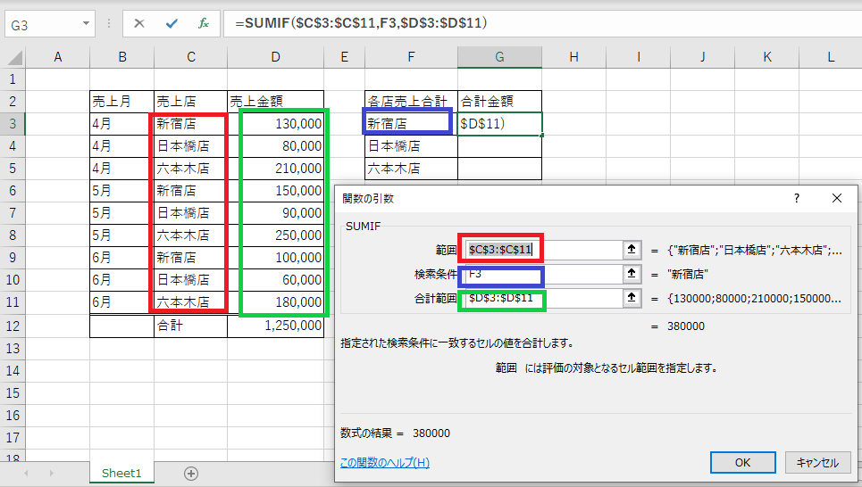Select all cells with the corner triangle
The width and height of the screenshot is (862, 487).
(13, 57)
